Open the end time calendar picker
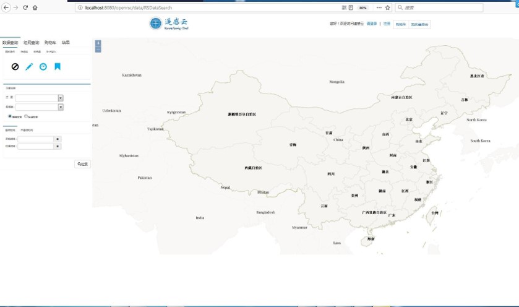Screen dimensions: 519x307 click(58, 147)
